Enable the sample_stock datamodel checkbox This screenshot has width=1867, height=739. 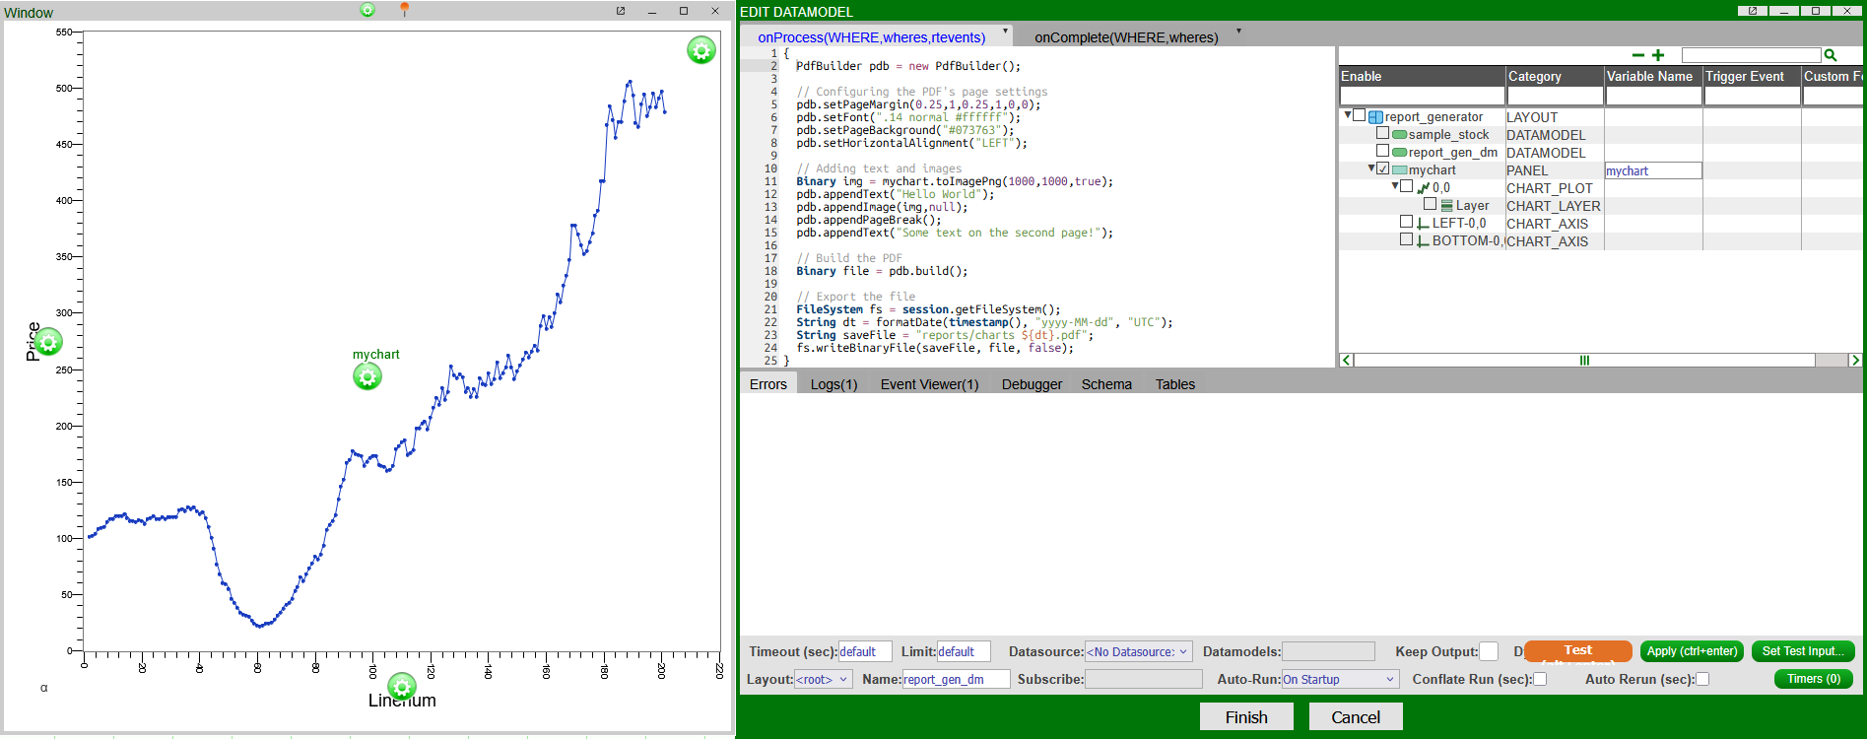tap(1383, 134)
